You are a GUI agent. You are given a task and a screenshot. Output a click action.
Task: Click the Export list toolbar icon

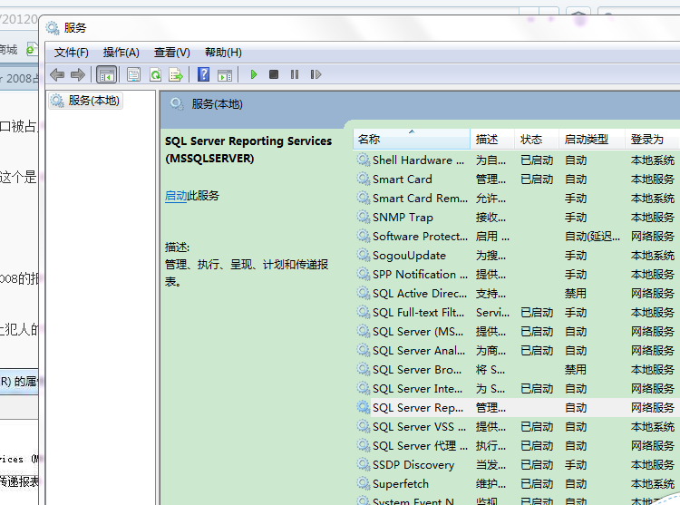coord(176,75)
